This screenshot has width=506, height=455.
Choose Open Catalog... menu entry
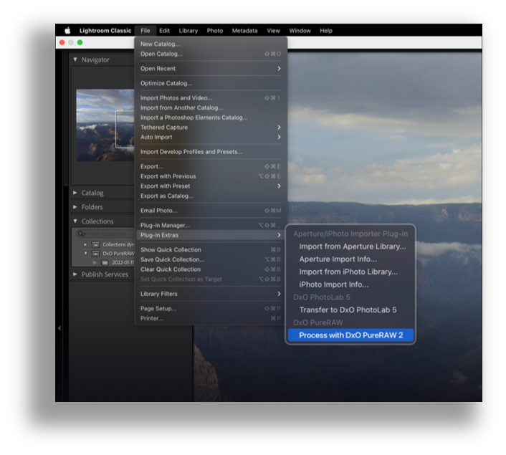click(211, 54)
